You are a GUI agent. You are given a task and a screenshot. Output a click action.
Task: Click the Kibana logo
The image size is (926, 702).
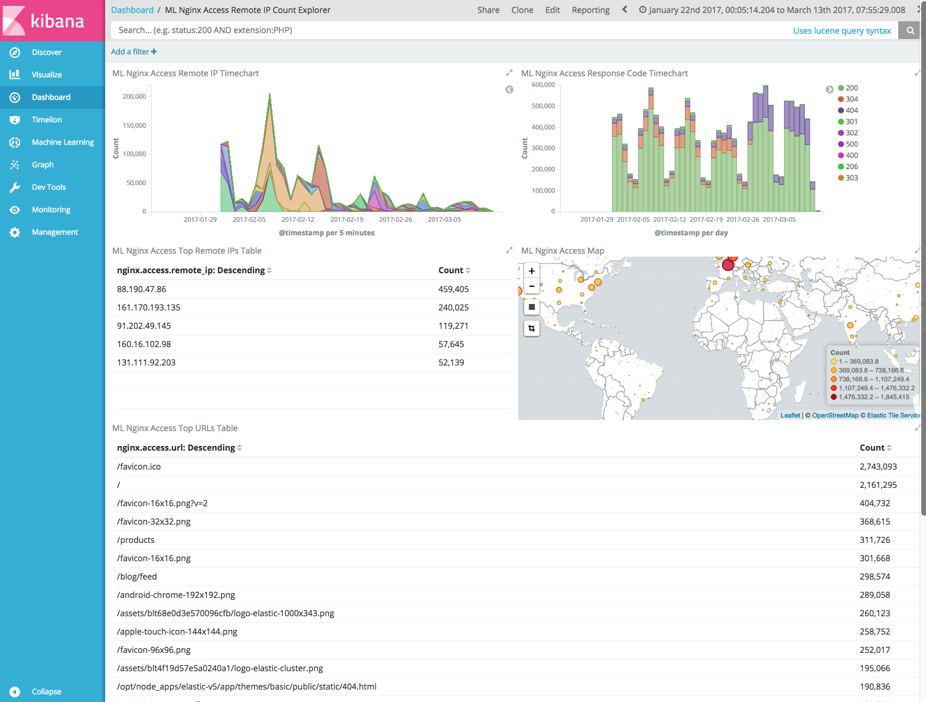(x=52, y=21)
